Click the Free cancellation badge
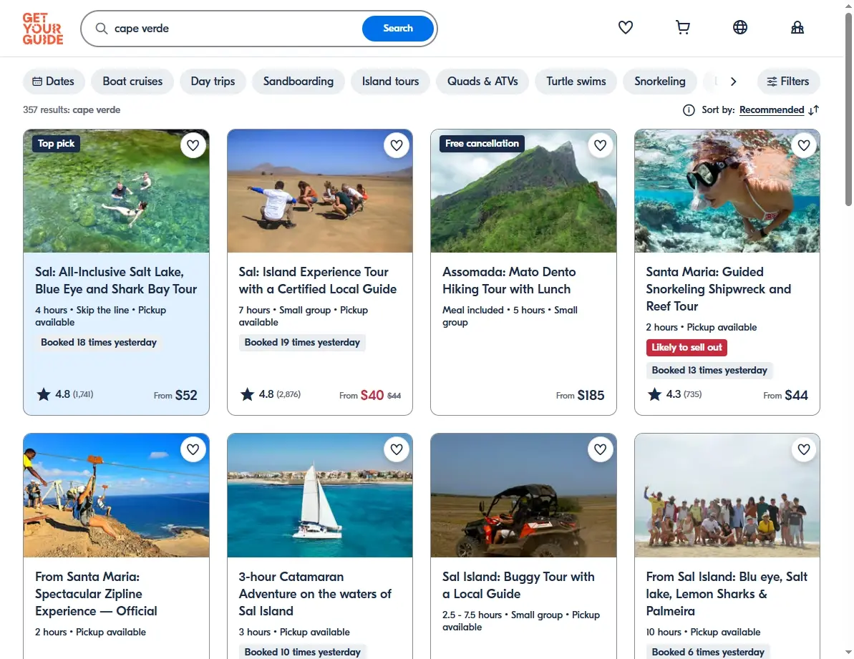 (482, 144)
